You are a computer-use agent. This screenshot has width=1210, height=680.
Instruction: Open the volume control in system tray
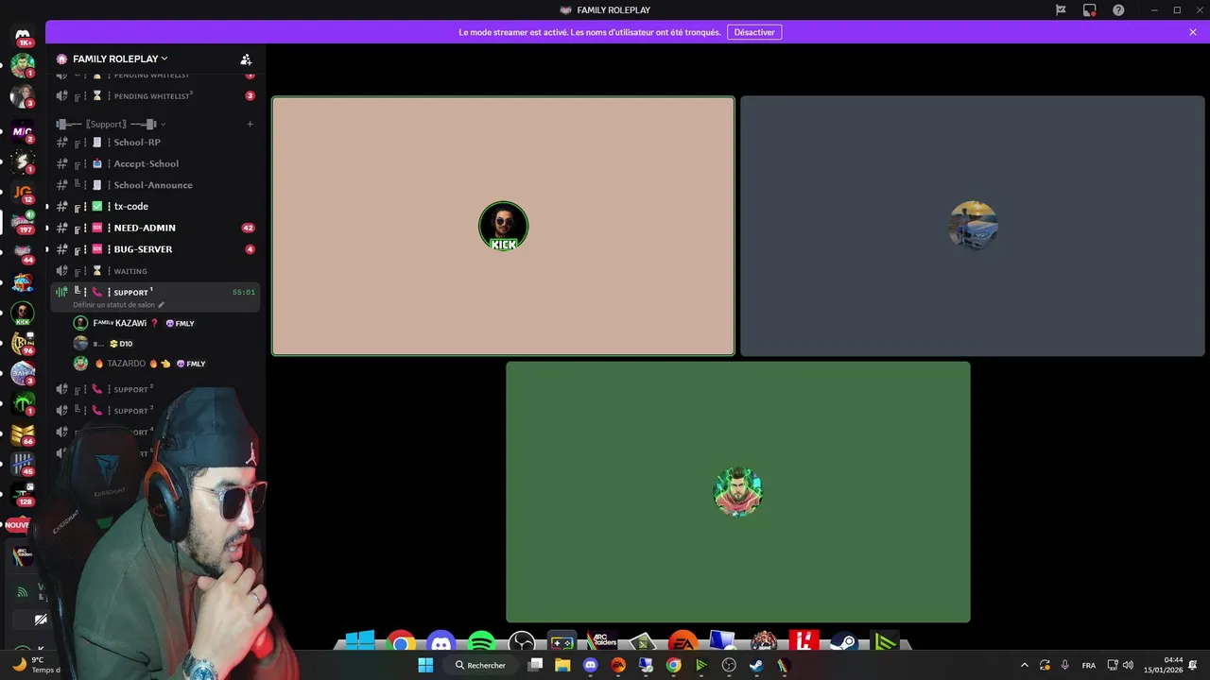point(1128,665)
